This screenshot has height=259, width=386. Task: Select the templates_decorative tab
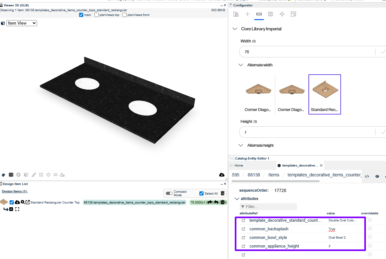point(300,166)
